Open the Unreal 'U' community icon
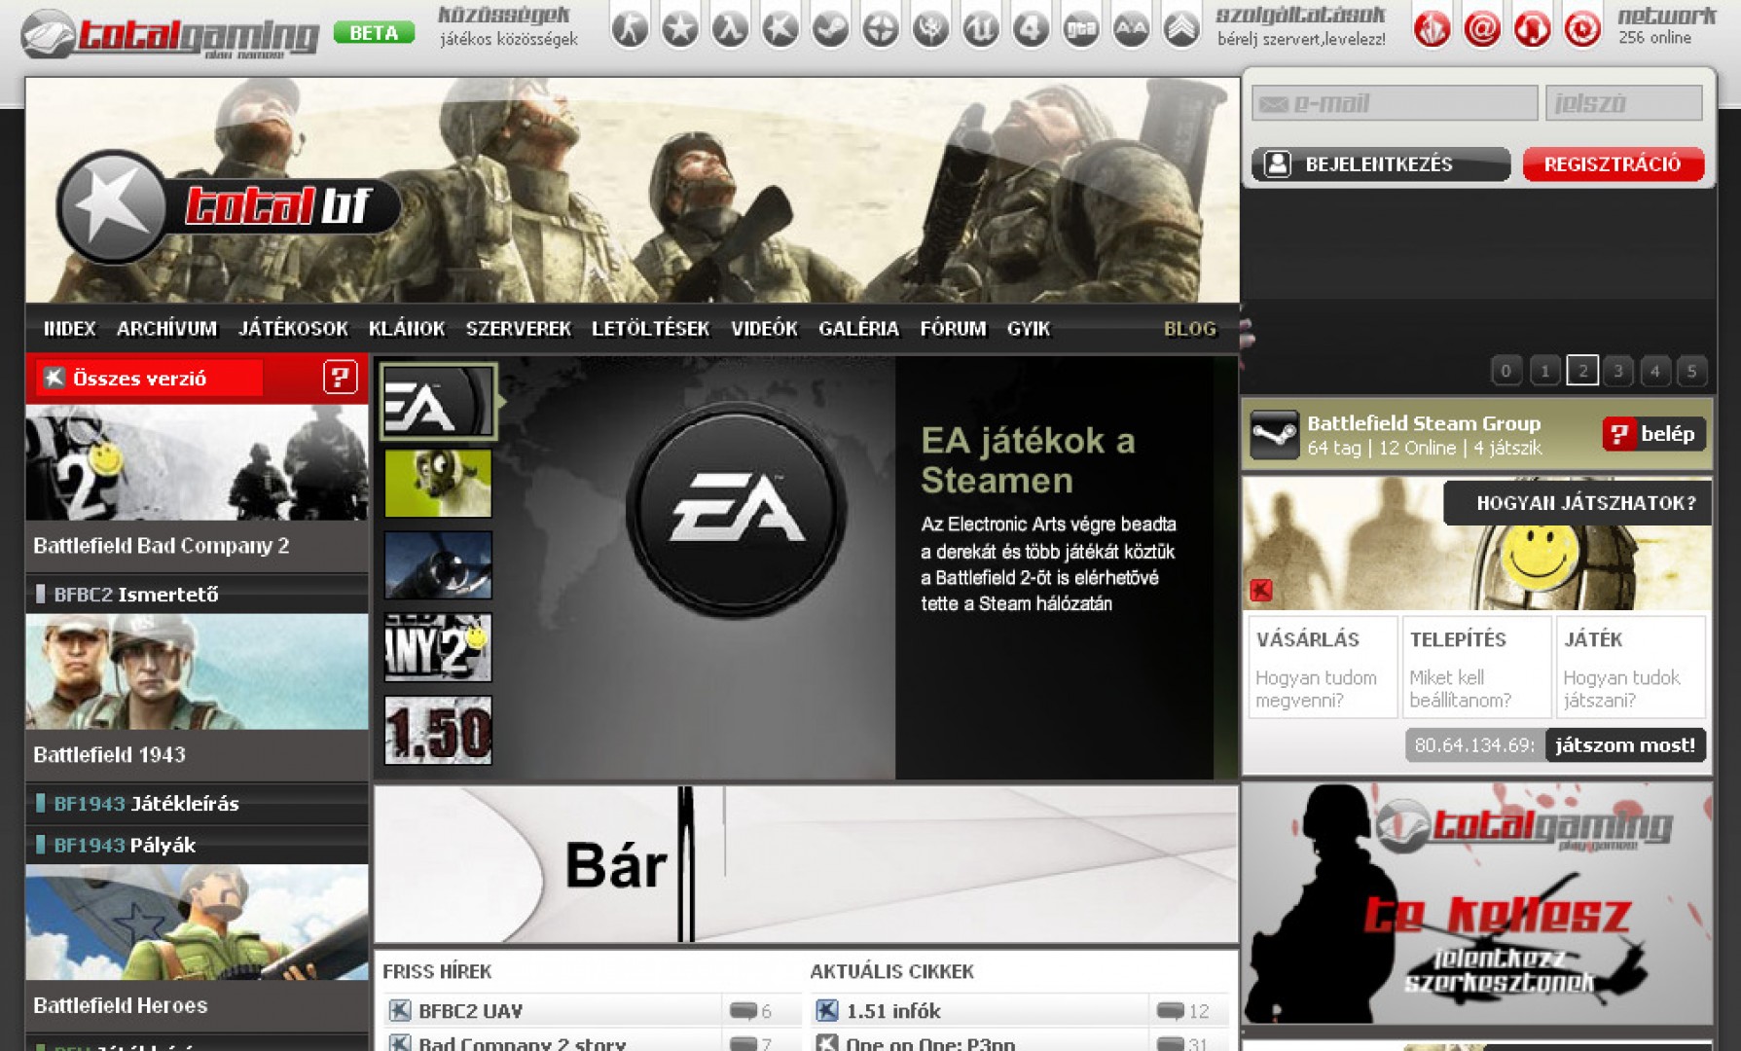 pos(981,28)
